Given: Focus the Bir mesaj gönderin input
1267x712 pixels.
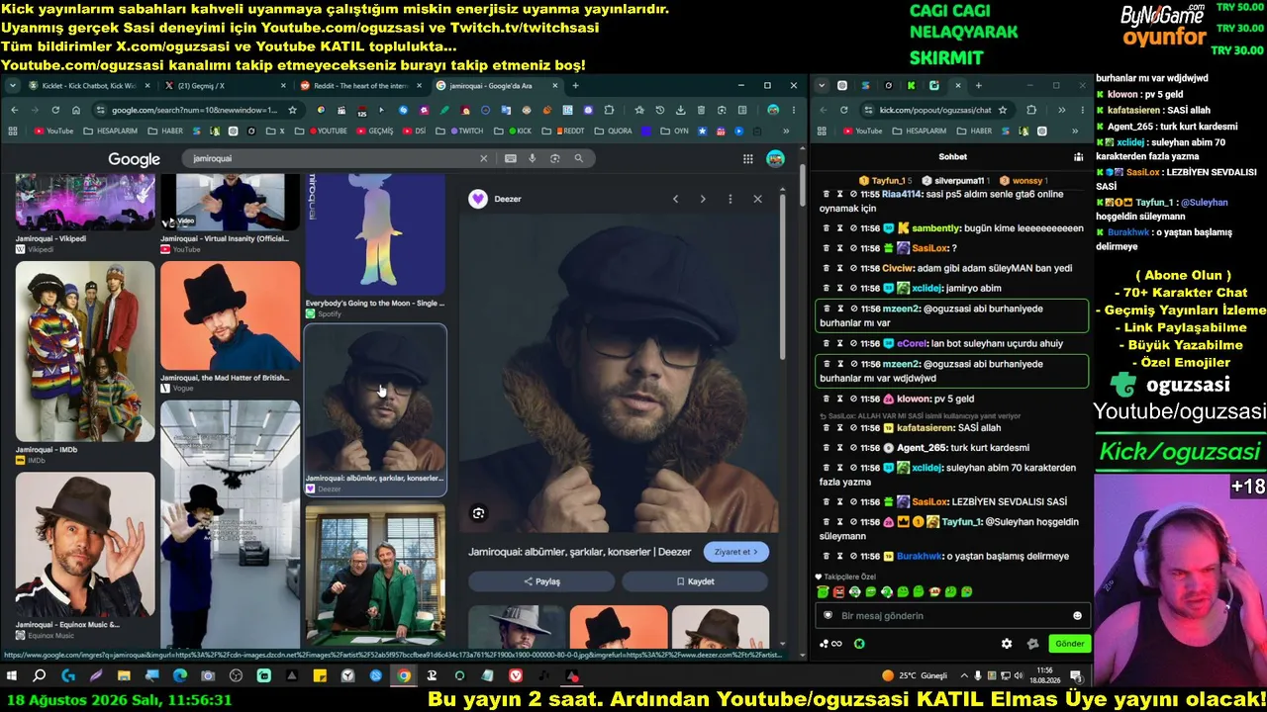Looking at the screenshot, I should click(952, 615).
